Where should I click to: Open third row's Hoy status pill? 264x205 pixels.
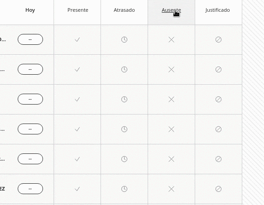[30, 99]
